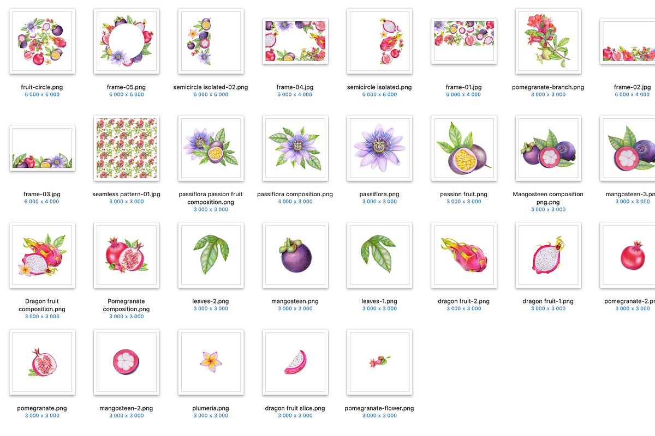Select the dragon fruit slice.png thumbnail
The image size is (655, 436).
[x=295, y=362]
